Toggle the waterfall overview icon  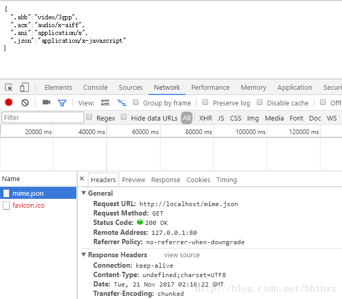pyautogui.click(x=122, y=102)
